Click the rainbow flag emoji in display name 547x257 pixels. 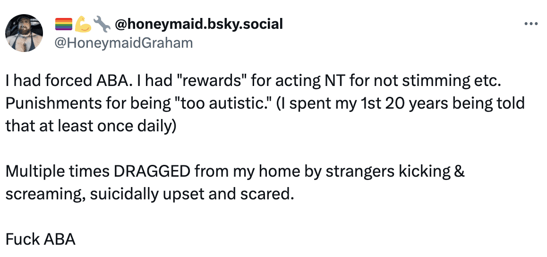[x=64, y=24]
